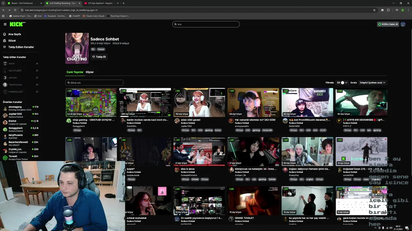Expand the Dil language filter dropdown
This screenshot has width=412, height=231.
pyautogui.click(x=342, y=82)
